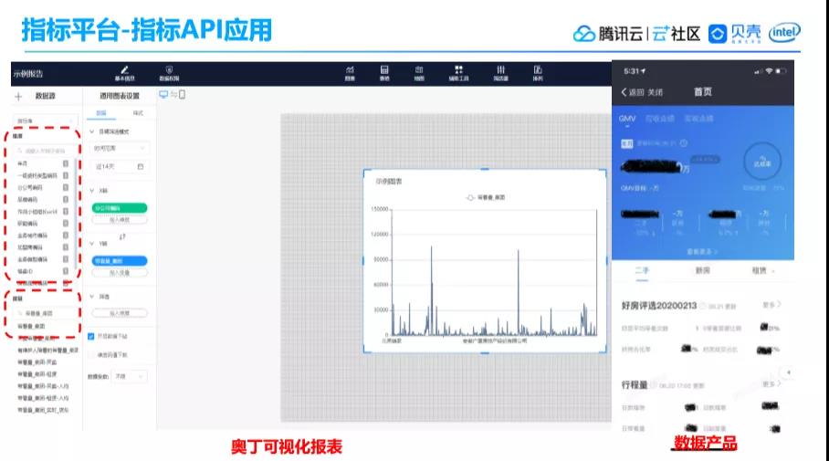
Task: Toggle the unchecked checkbox below drill-down option
Action: (x=91, y=355)
